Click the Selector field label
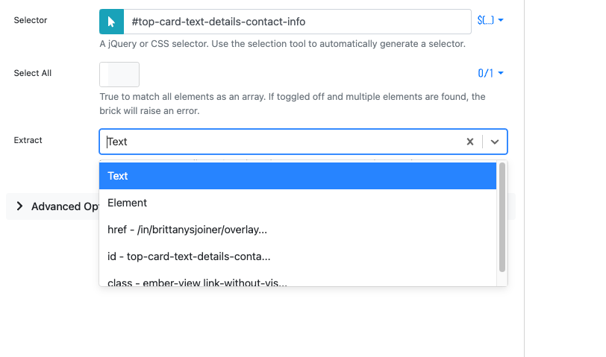Viewport: 606px width, 357px height. click(31, 20)
